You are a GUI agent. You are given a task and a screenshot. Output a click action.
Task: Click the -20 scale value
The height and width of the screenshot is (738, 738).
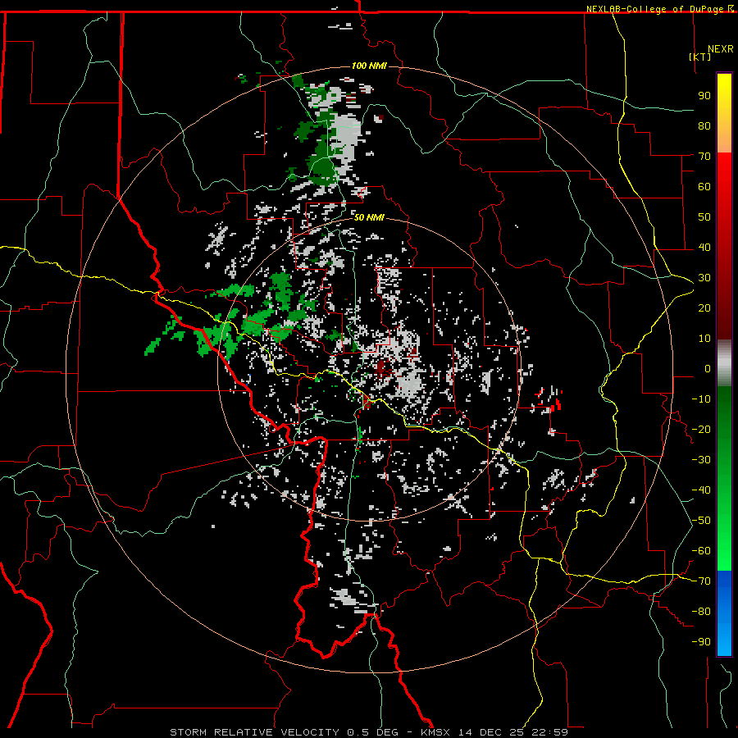coord(701,430)
